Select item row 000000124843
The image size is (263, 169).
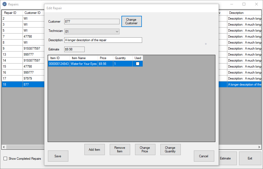point(59,64)
